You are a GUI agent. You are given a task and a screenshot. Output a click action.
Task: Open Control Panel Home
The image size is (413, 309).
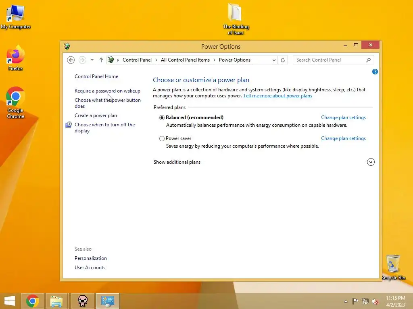click(96, 76)
